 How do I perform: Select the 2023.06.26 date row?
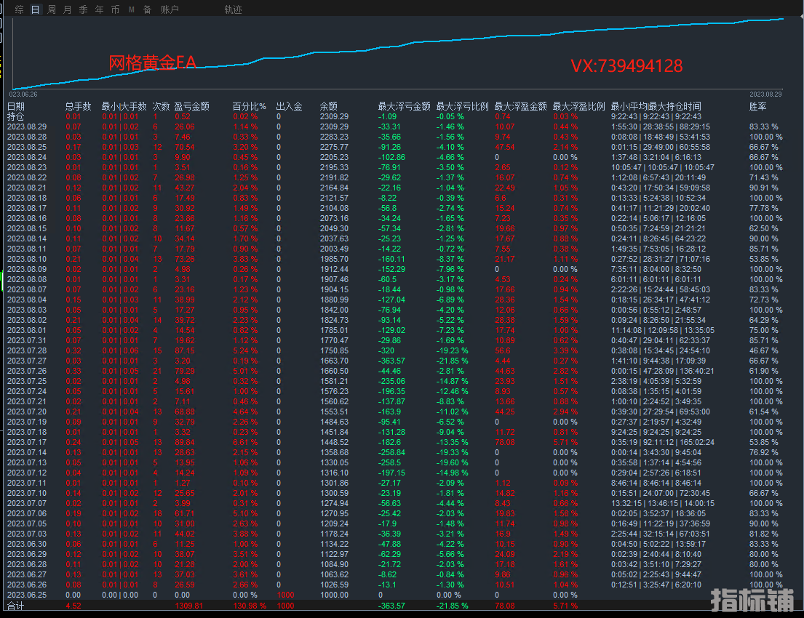tap(395, 585)
